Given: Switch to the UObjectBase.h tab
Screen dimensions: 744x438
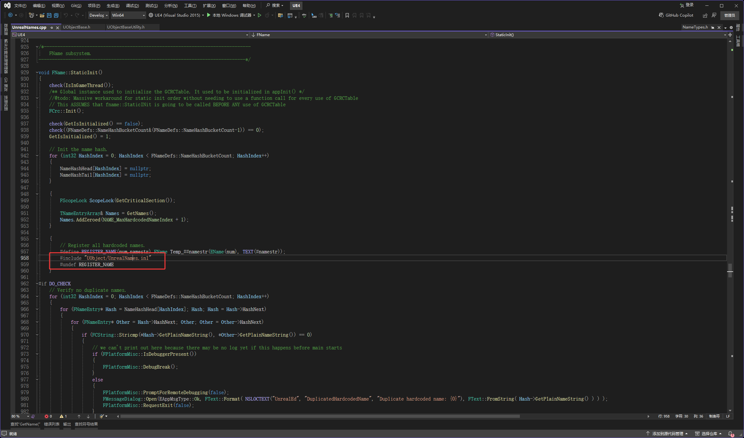Looking at the screenshot, I should [77, 27].
